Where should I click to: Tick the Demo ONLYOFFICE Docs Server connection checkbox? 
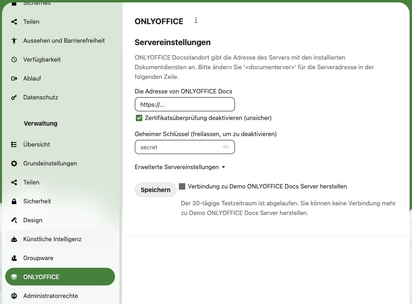coord(182,186)
